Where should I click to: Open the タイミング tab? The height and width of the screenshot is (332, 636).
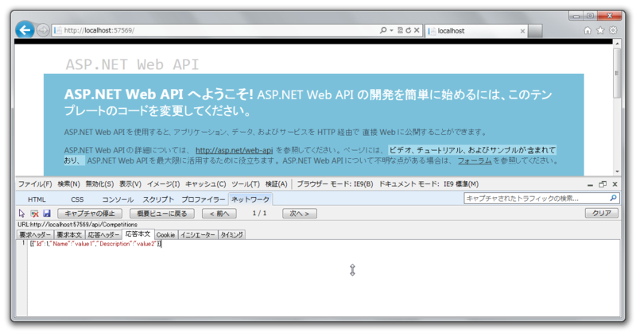231,235
